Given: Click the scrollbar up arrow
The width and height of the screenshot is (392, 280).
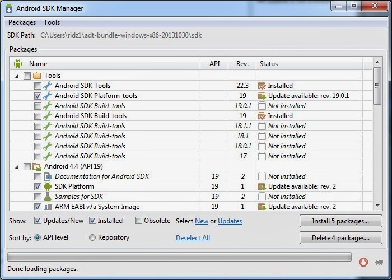Looking at the screenshot, I should tap(377, 62).
